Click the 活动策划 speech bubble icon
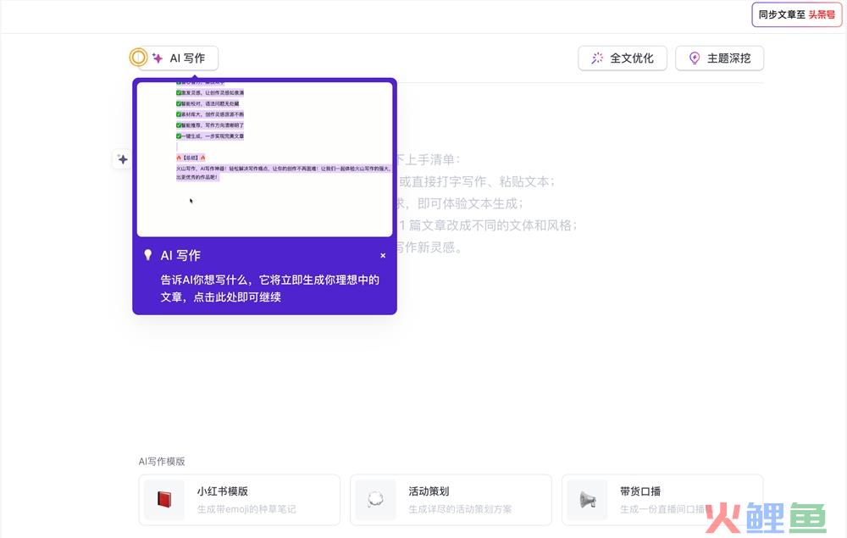Screen dimensions: 847x538 375,500
